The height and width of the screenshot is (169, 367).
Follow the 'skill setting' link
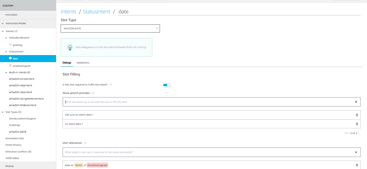coord(139,47)
